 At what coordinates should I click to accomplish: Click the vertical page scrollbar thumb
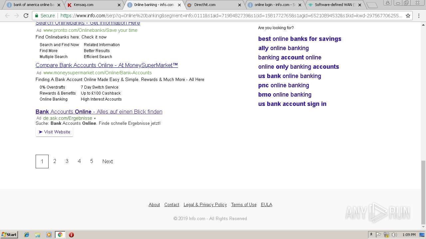tap(423, 192)
